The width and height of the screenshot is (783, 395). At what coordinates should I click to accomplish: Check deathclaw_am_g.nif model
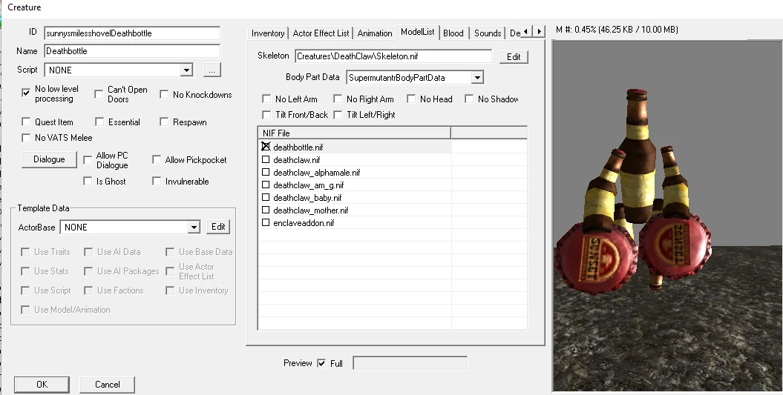(266, 185)
